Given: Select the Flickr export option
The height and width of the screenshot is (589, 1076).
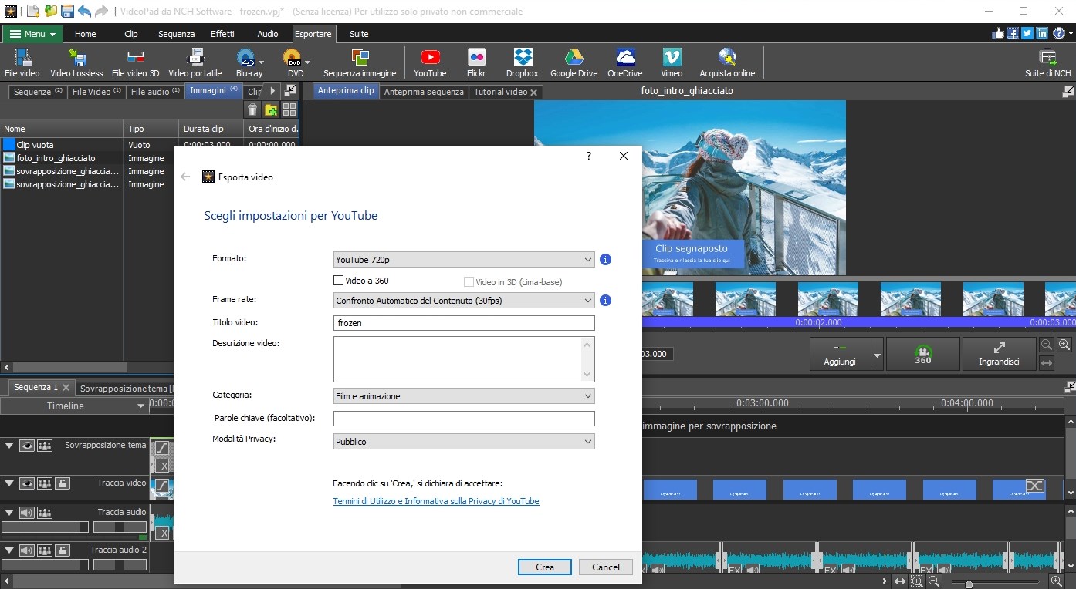Looking at the screenshot, I should (x=476, y=62).
